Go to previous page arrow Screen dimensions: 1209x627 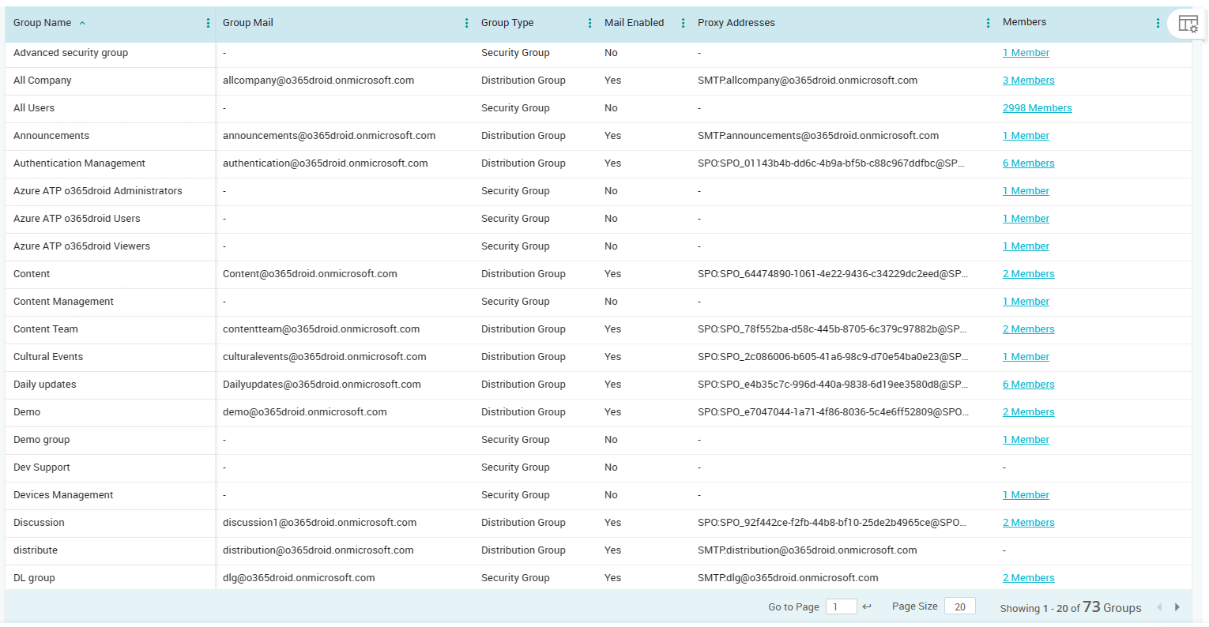1159,607
